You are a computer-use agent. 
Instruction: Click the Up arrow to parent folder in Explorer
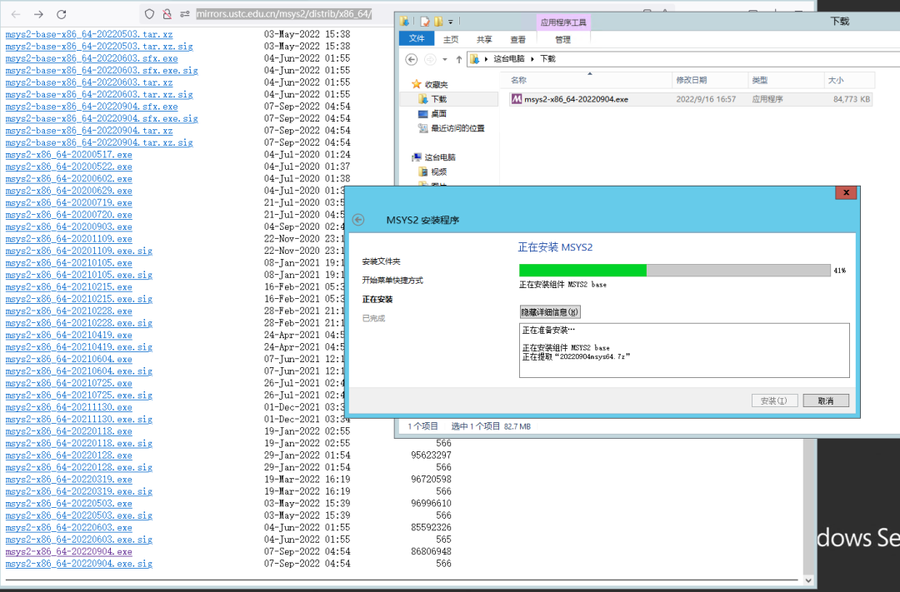(459, 58)
